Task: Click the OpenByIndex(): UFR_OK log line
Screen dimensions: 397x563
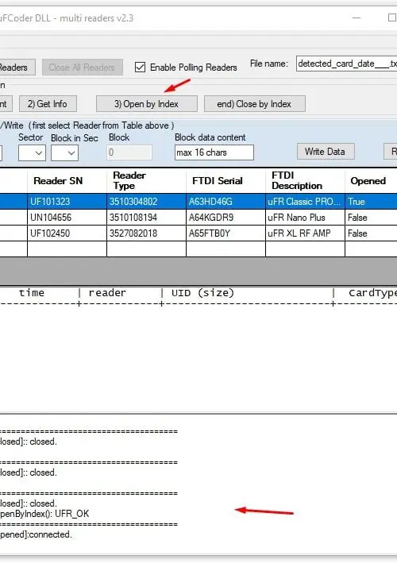Action: pyautogui.click(x=44, y=514)
